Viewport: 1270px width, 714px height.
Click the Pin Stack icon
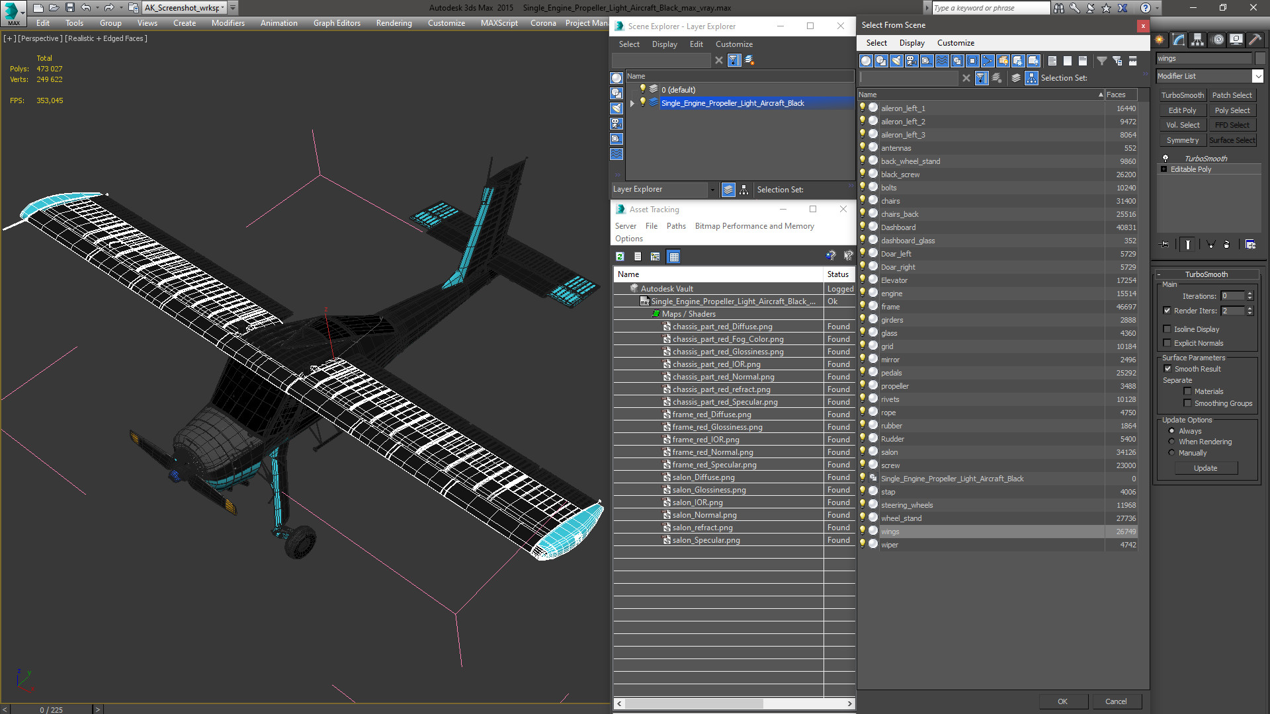tap(1165, 245)
